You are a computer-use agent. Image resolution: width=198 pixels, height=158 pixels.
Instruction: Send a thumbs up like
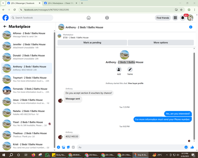pyautogui.click(x=192, y=147)
